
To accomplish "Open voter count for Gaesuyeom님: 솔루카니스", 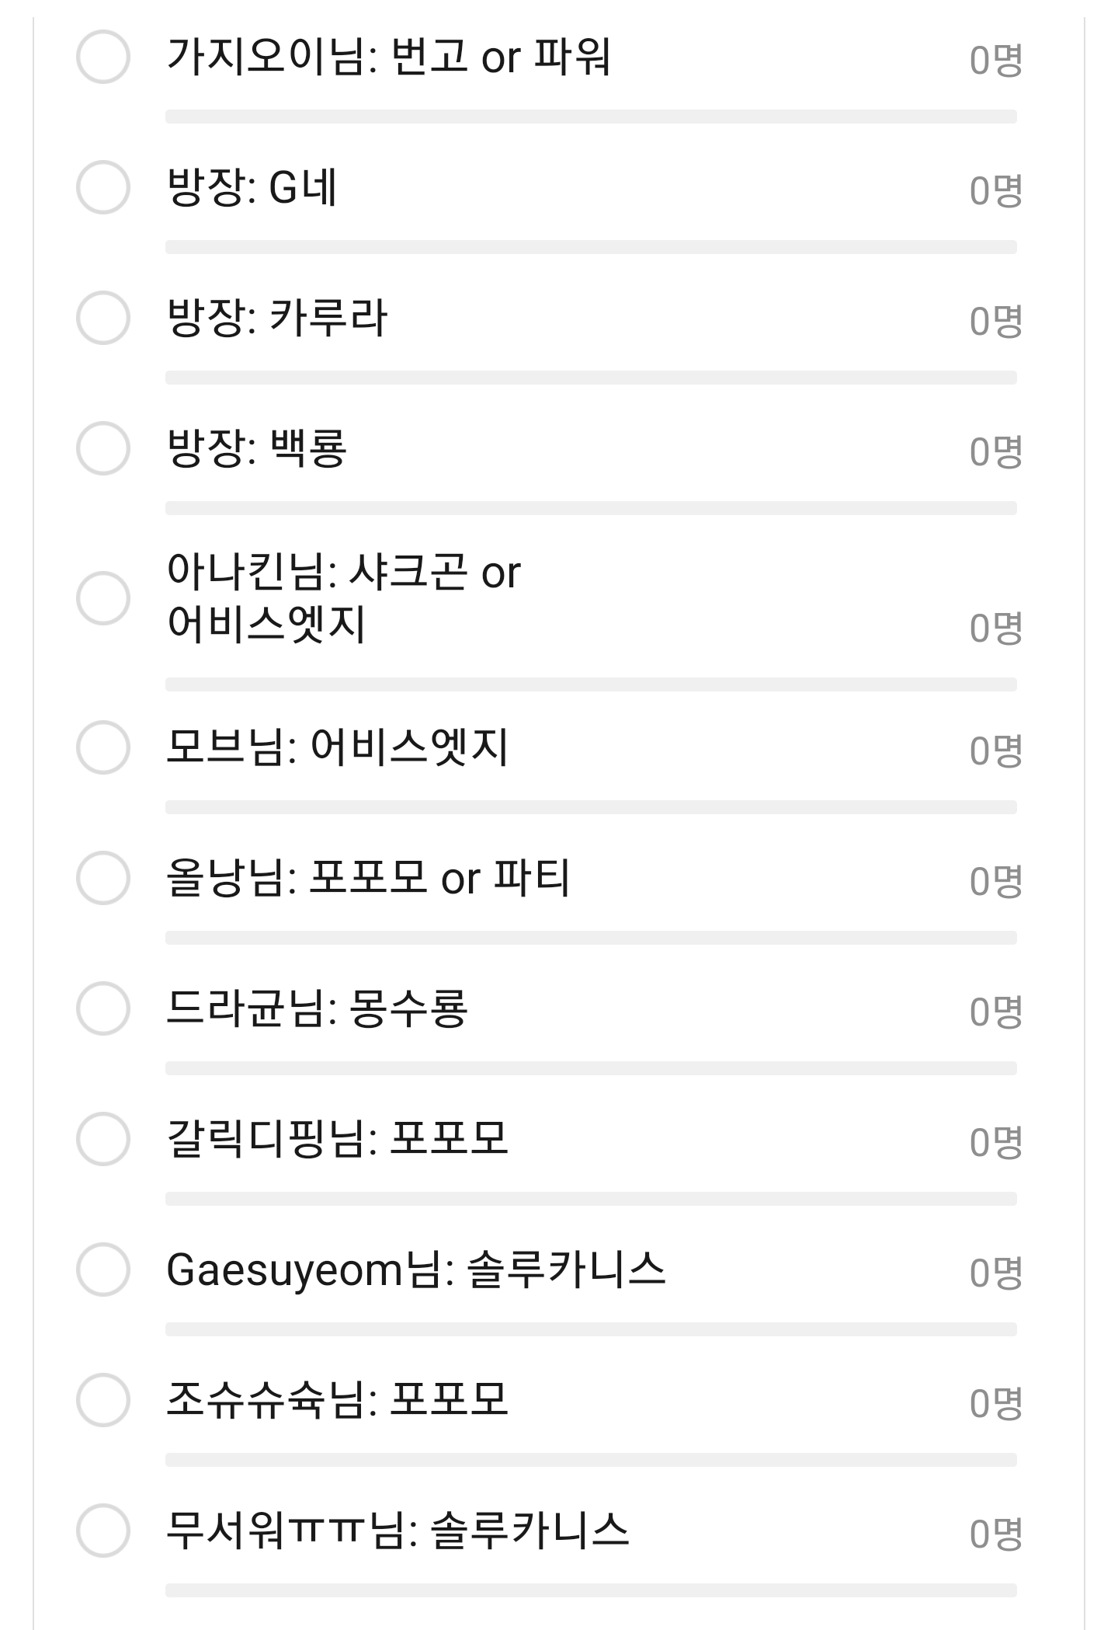I will [x=995, y=1273].
